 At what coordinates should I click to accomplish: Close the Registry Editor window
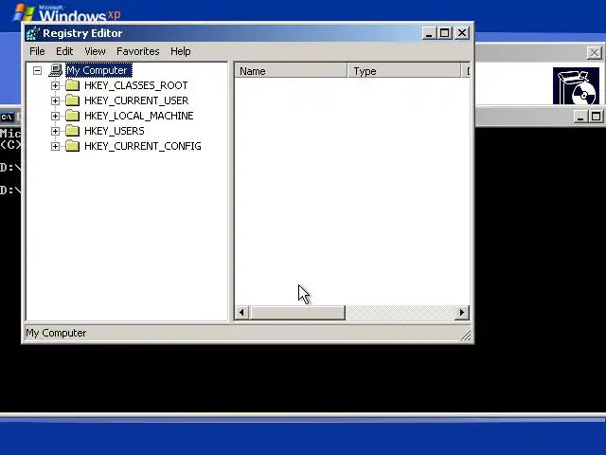tap(462, 33)
